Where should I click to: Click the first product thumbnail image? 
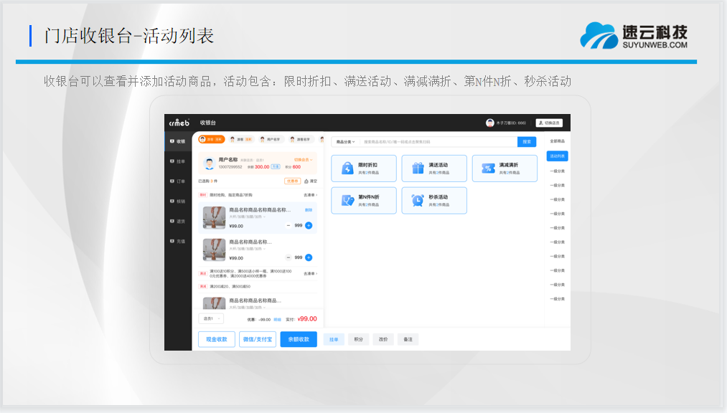(214, 217)
